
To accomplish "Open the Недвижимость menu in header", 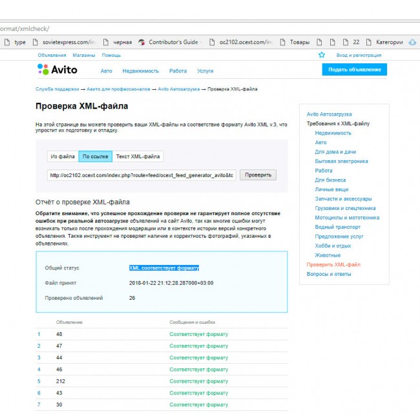I will [140, 71].
